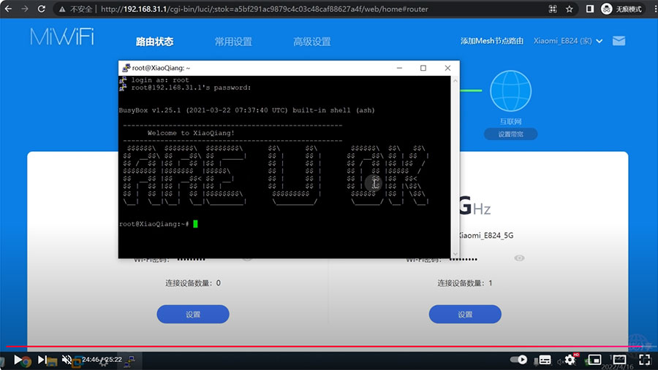The width and height of the screenshot is (658, 370).
Task: Skip to the next video
Action: point(42,360)
